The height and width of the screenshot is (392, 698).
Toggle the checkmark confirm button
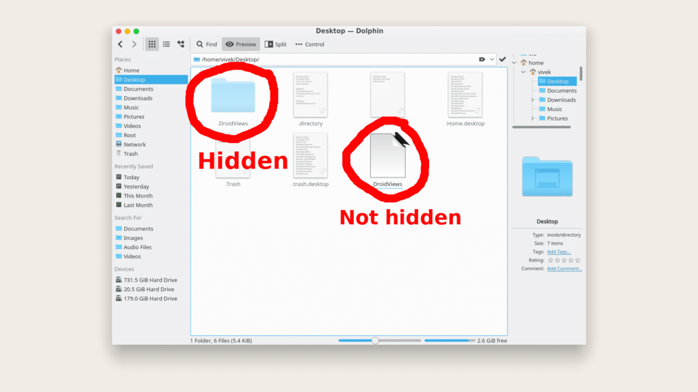pos(503,59)
